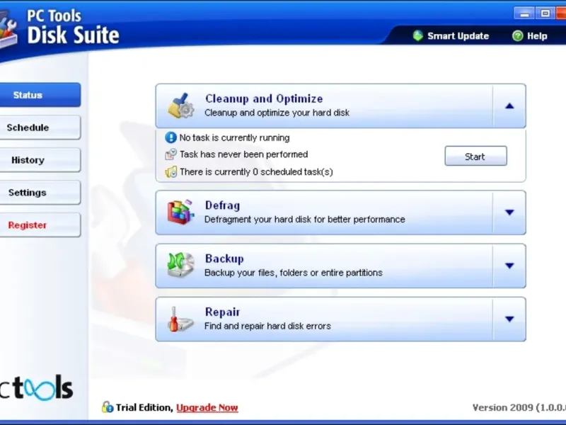
Task: Click the 'Defrag' heading text
Action: click(222, 205)
